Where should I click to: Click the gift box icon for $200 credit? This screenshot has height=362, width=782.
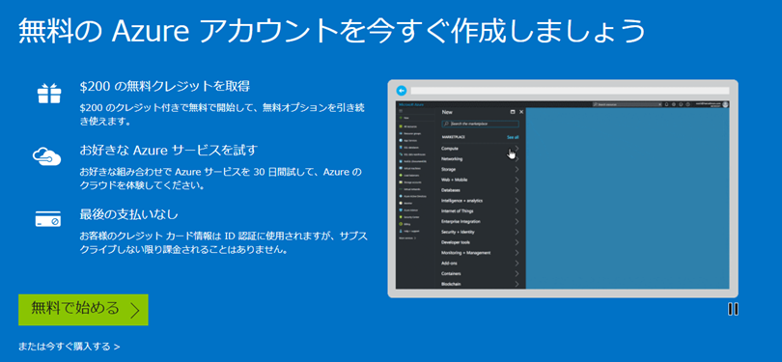pyautogui.click(x=49, y=94)
